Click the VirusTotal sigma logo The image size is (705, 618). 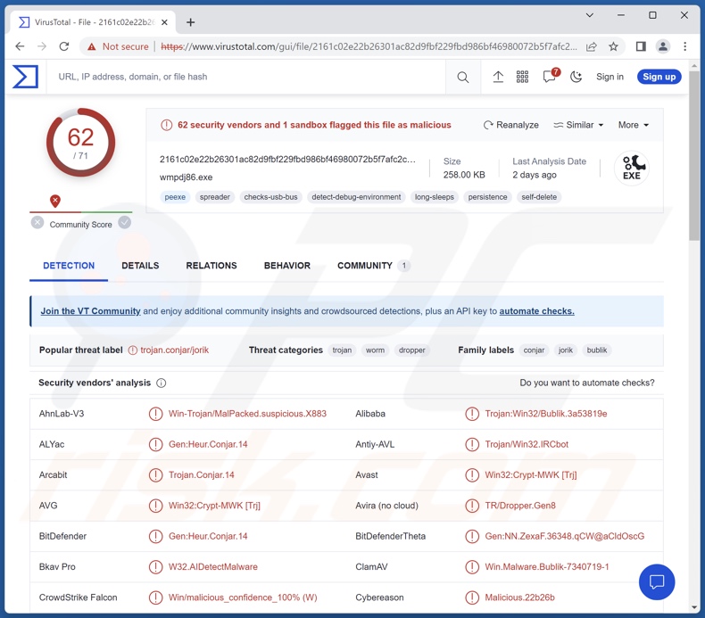pos(25,77)
